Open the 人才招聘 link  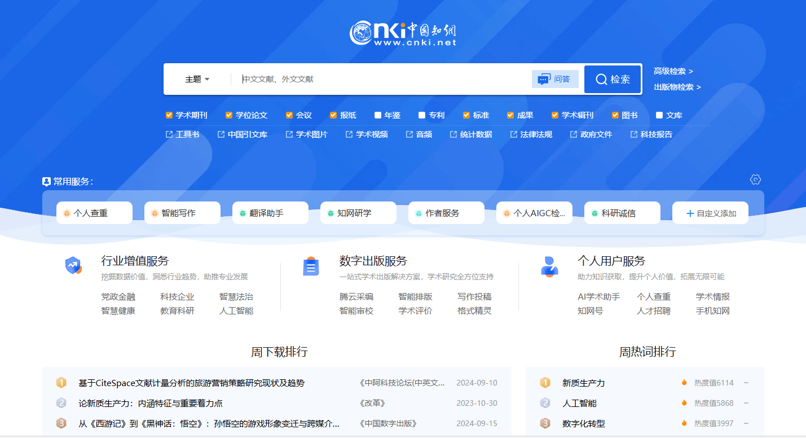(x=654, y=310)
